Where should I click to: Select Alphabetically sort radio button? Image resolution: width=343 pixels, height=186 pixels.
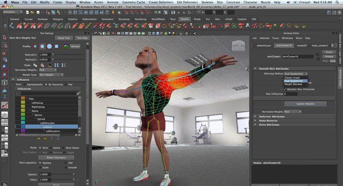[25, 84]
